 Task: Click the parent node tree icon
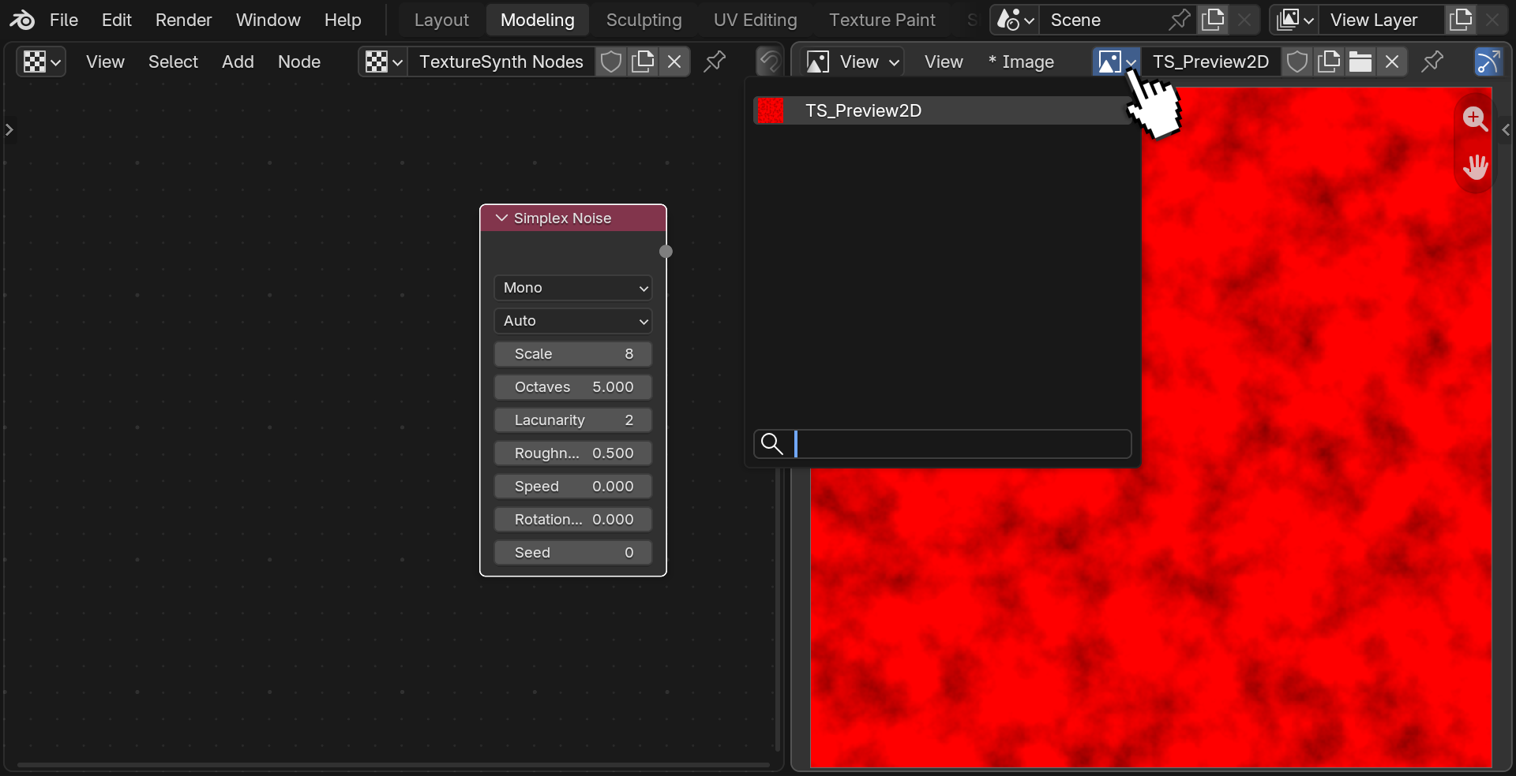point(769,62)
